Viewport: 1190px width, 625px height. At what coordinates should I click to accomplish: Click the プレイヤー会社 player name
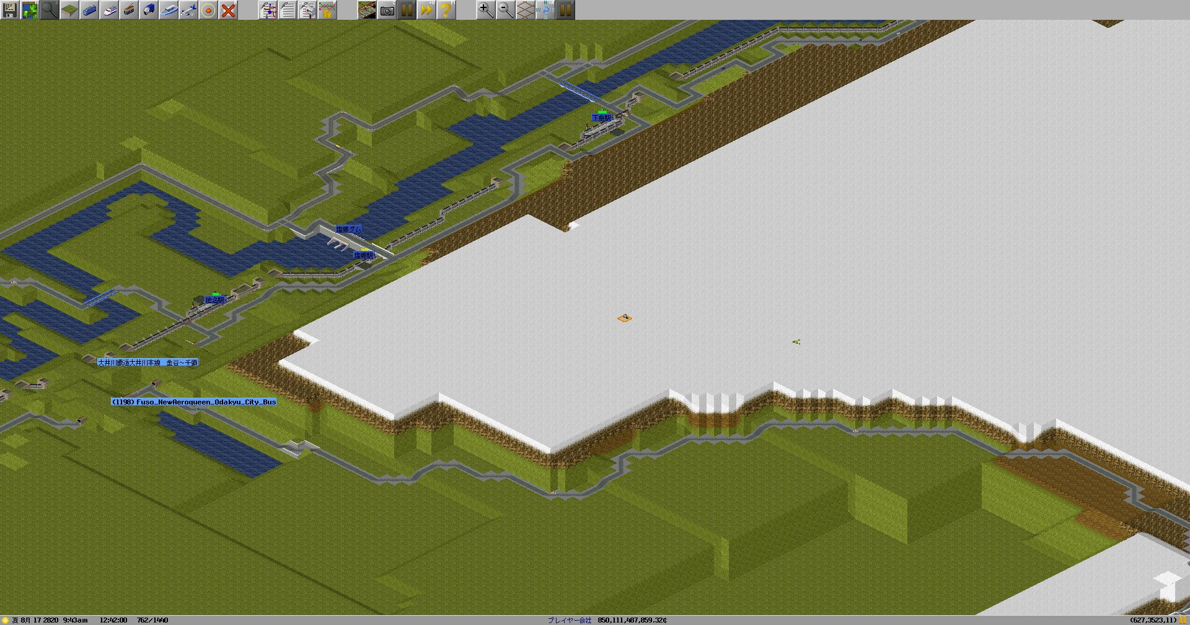pyautogui.click(x=570, y=620)
